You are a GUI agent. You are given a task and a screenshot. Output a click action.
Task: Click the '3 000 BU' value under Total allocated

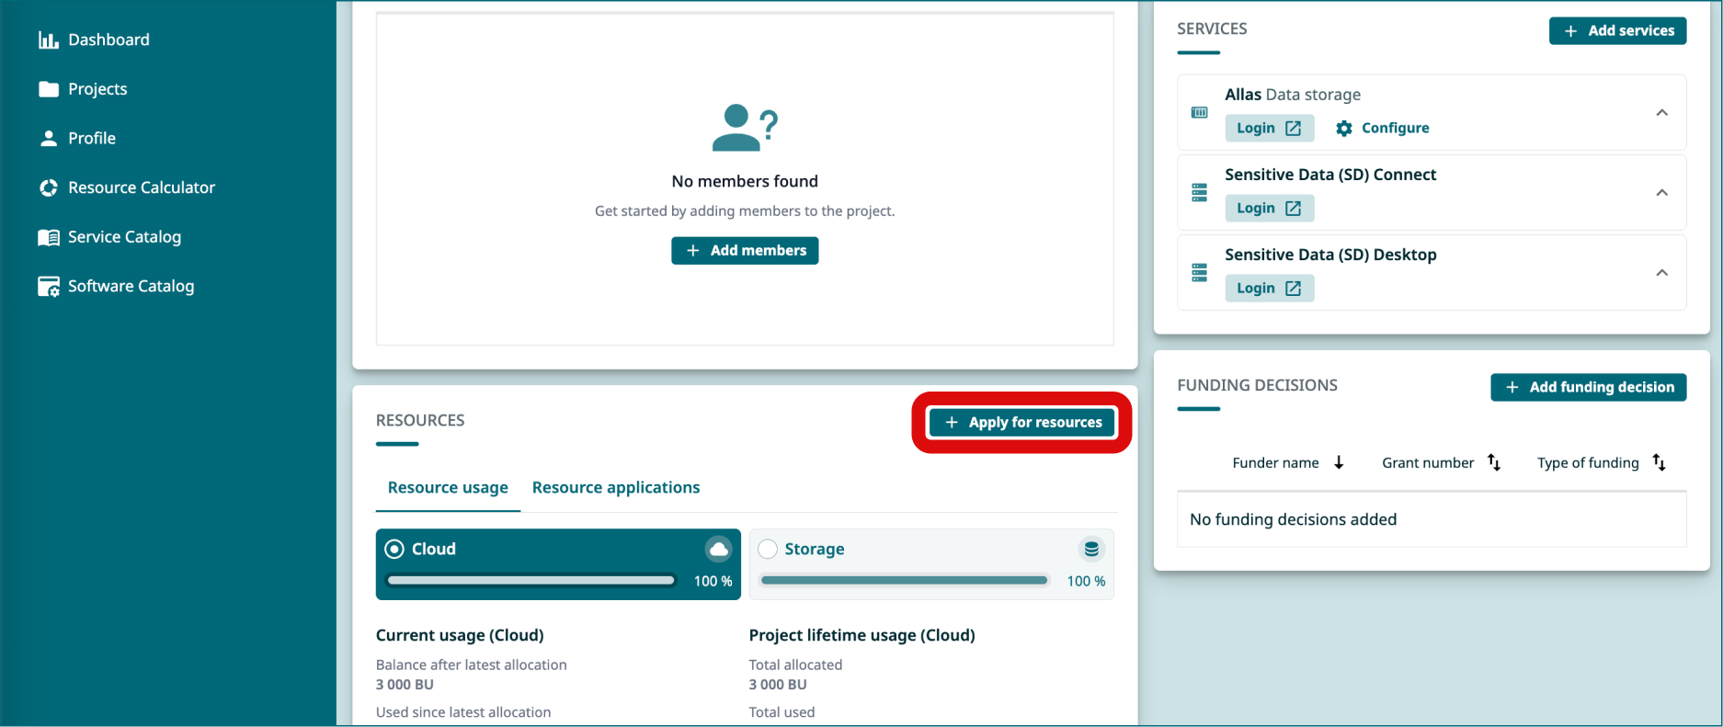pyautogui.click(x=778, y=685)
